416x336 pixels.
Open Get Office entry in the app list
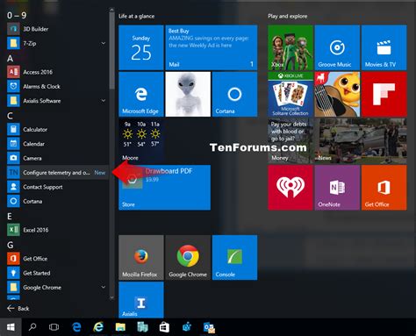click(57, 258)
